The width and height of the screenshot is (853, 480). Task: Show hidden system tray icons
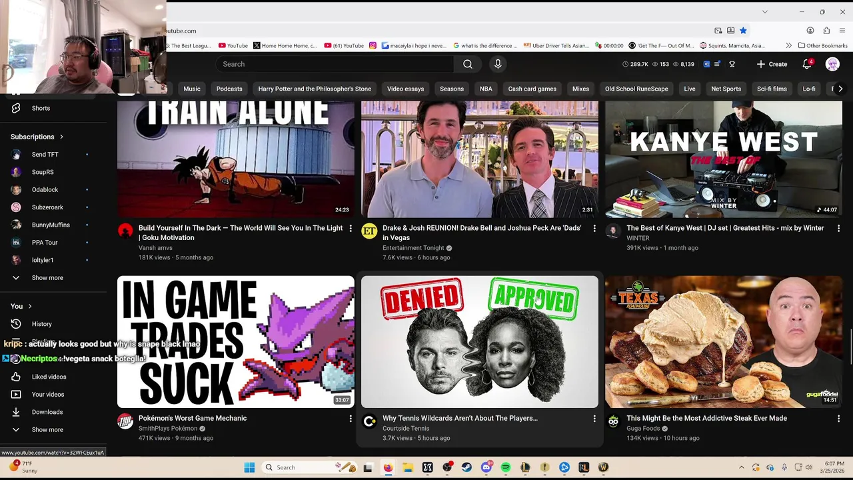(741, 467)
